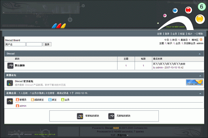The height and width of the screenshot is (138, 208).
Task: Open the 统计 statistics menu item
Action: tap(190, 34)
